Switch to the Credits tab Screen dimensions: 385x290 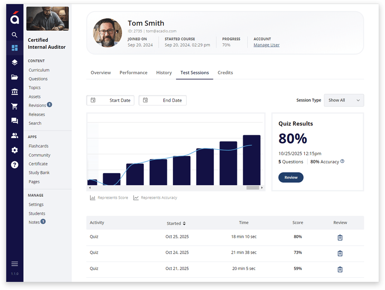point(225,73)
